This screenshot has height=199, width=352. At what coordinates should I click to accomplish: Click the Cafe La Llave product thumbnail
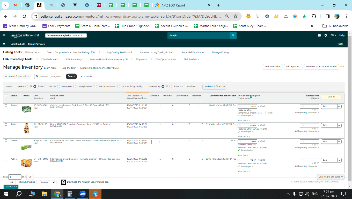tap(26, 109)
